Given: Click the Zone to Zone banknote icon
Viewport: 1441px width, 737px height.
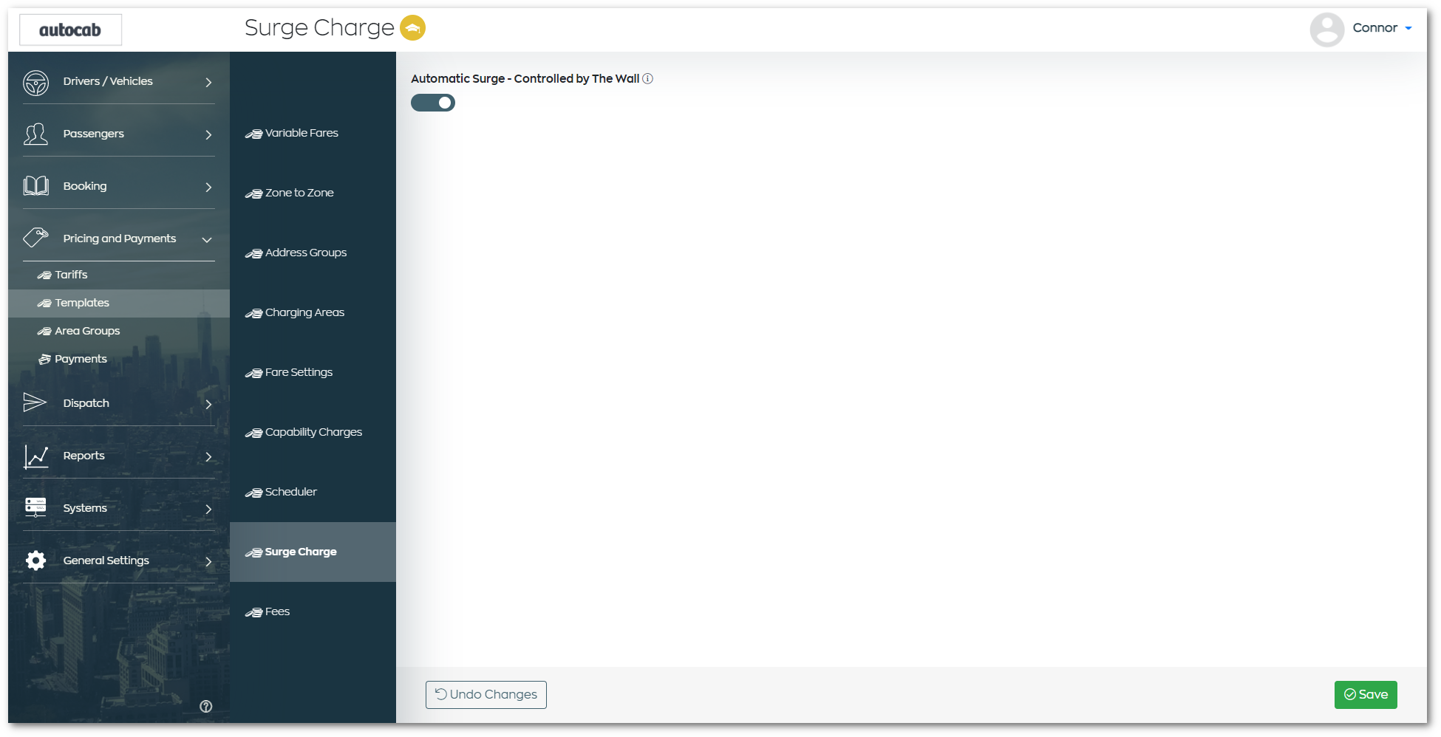Looking at the screenshot, I should [253, 193].
